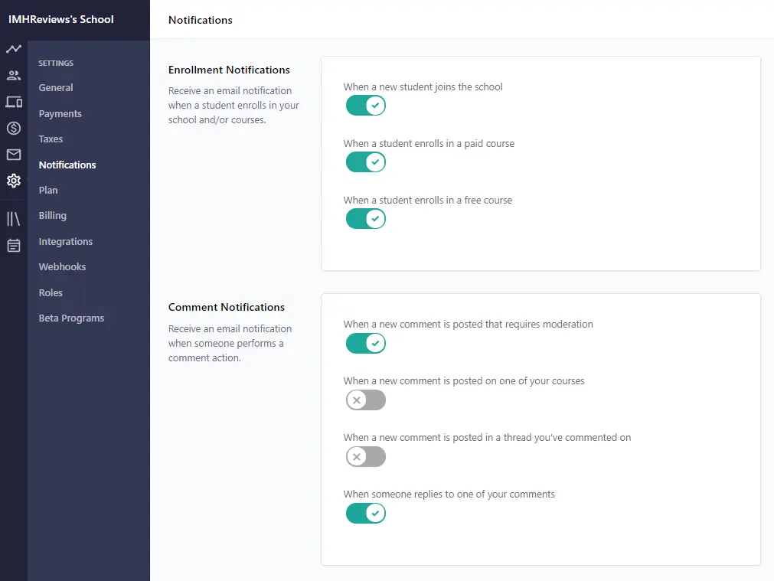Toggle replies to your comments notification
The height and width of the screenshot is (581, 774).
365,514
